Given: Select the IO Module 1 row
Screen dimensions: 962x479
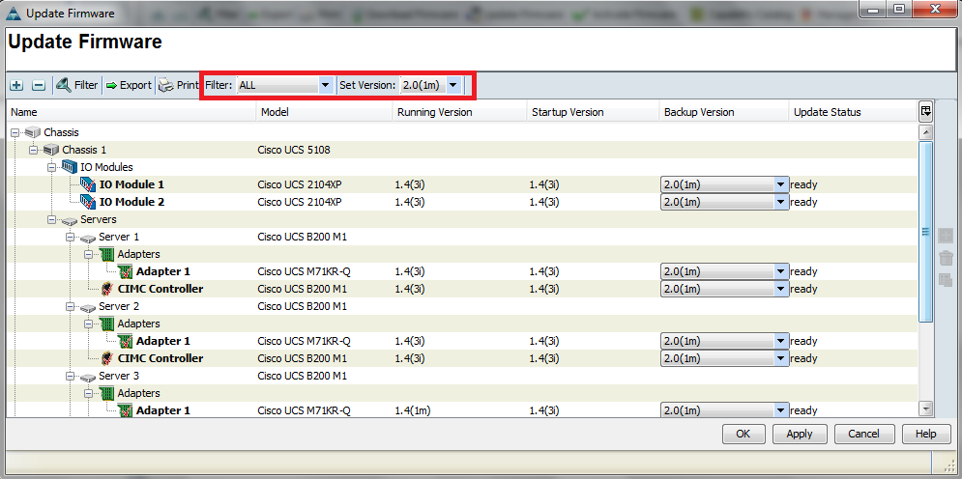Looking at the screenshot, I should 131,184.
